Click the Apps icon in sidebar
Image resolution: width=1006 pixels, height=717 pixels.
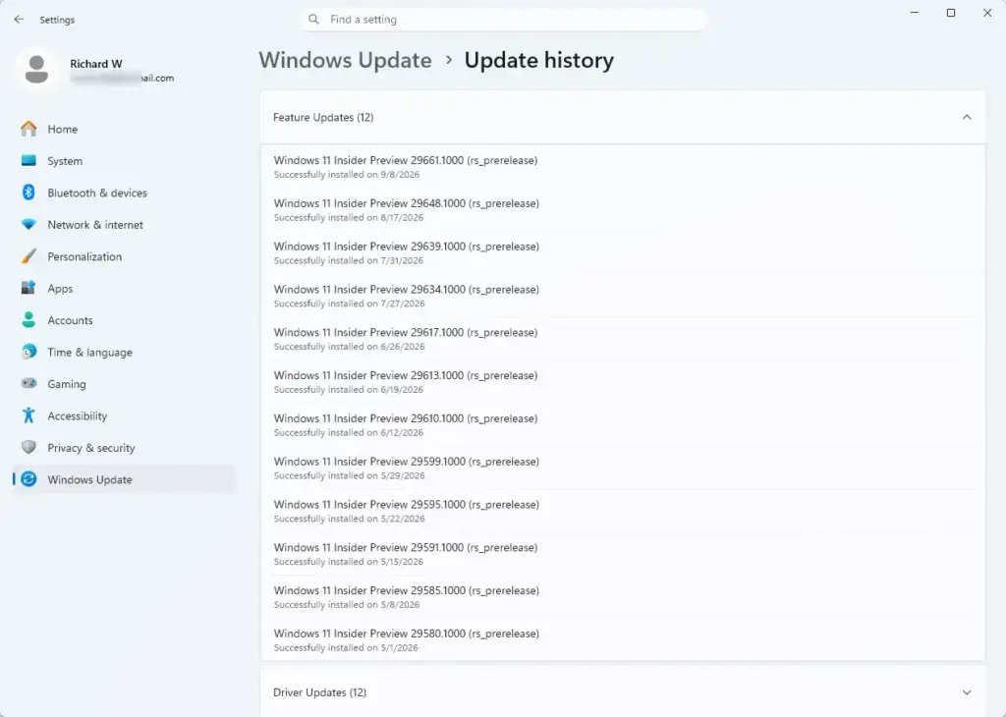click(28, 288)
